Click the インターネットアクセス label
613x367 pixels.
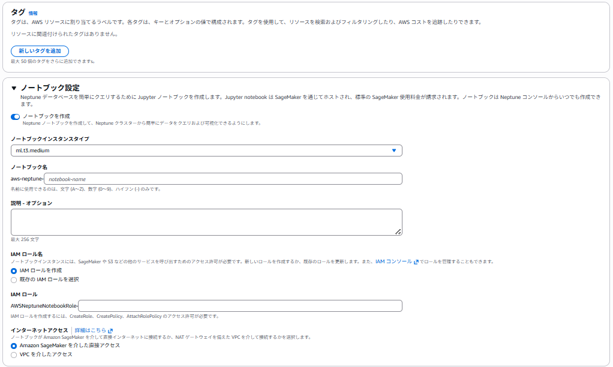[39, 330]
